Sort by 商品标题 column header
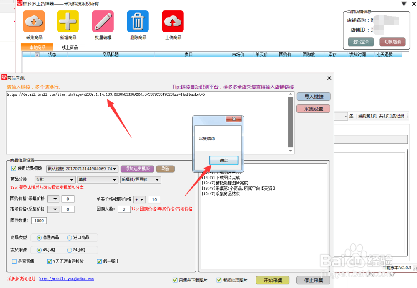 click(x=111, y=55)
